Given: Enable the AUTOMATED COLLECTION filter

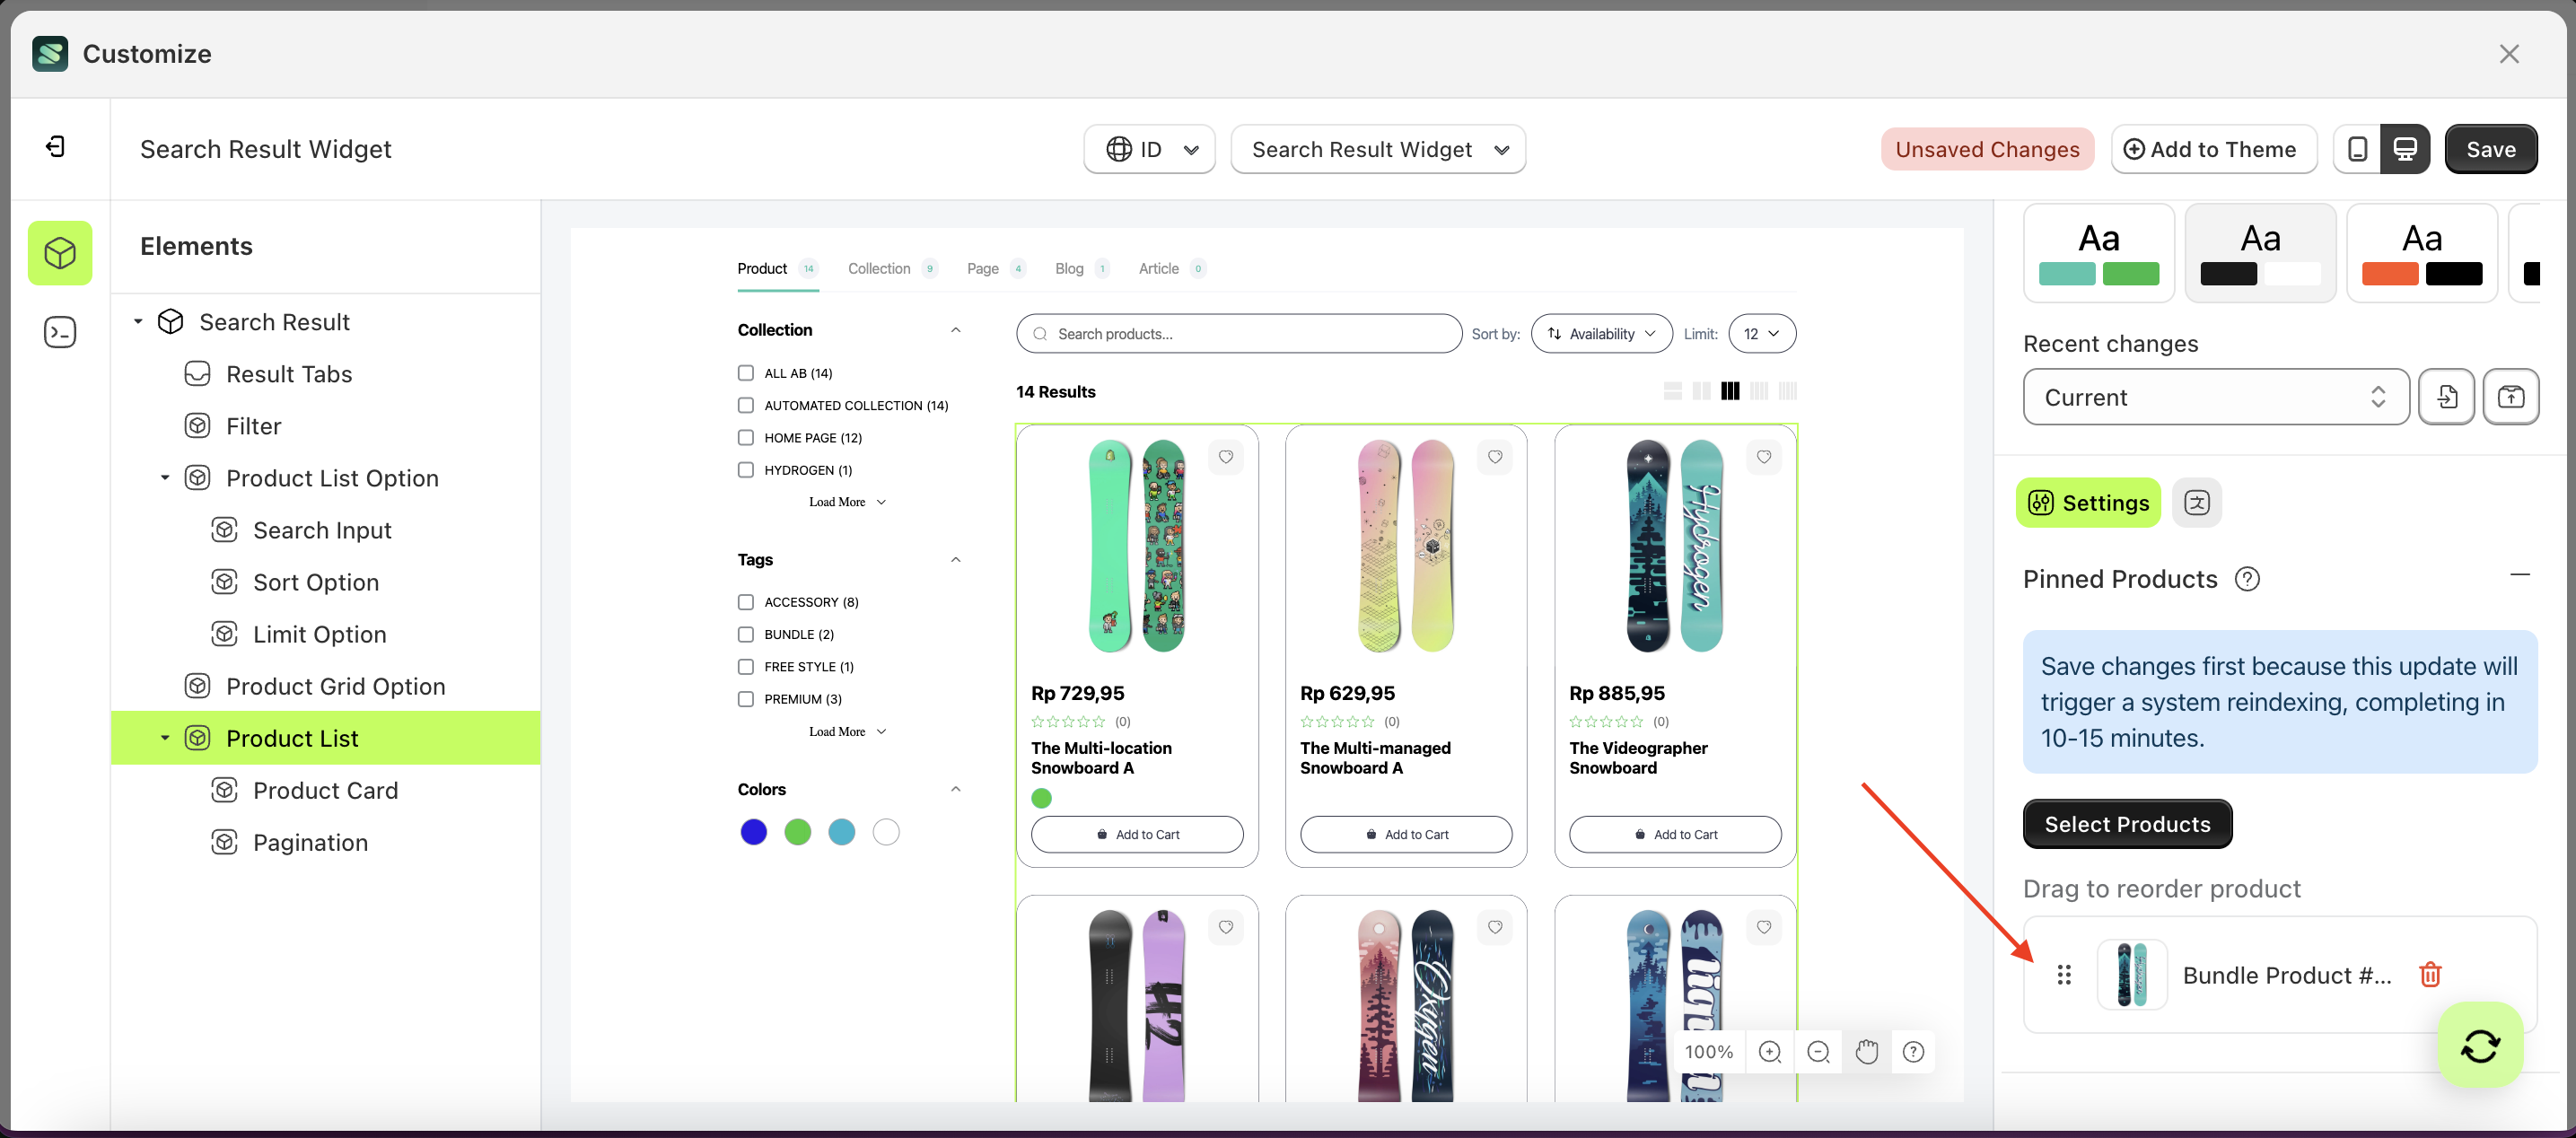Looking at the screenshot, I should coord(746,405).
